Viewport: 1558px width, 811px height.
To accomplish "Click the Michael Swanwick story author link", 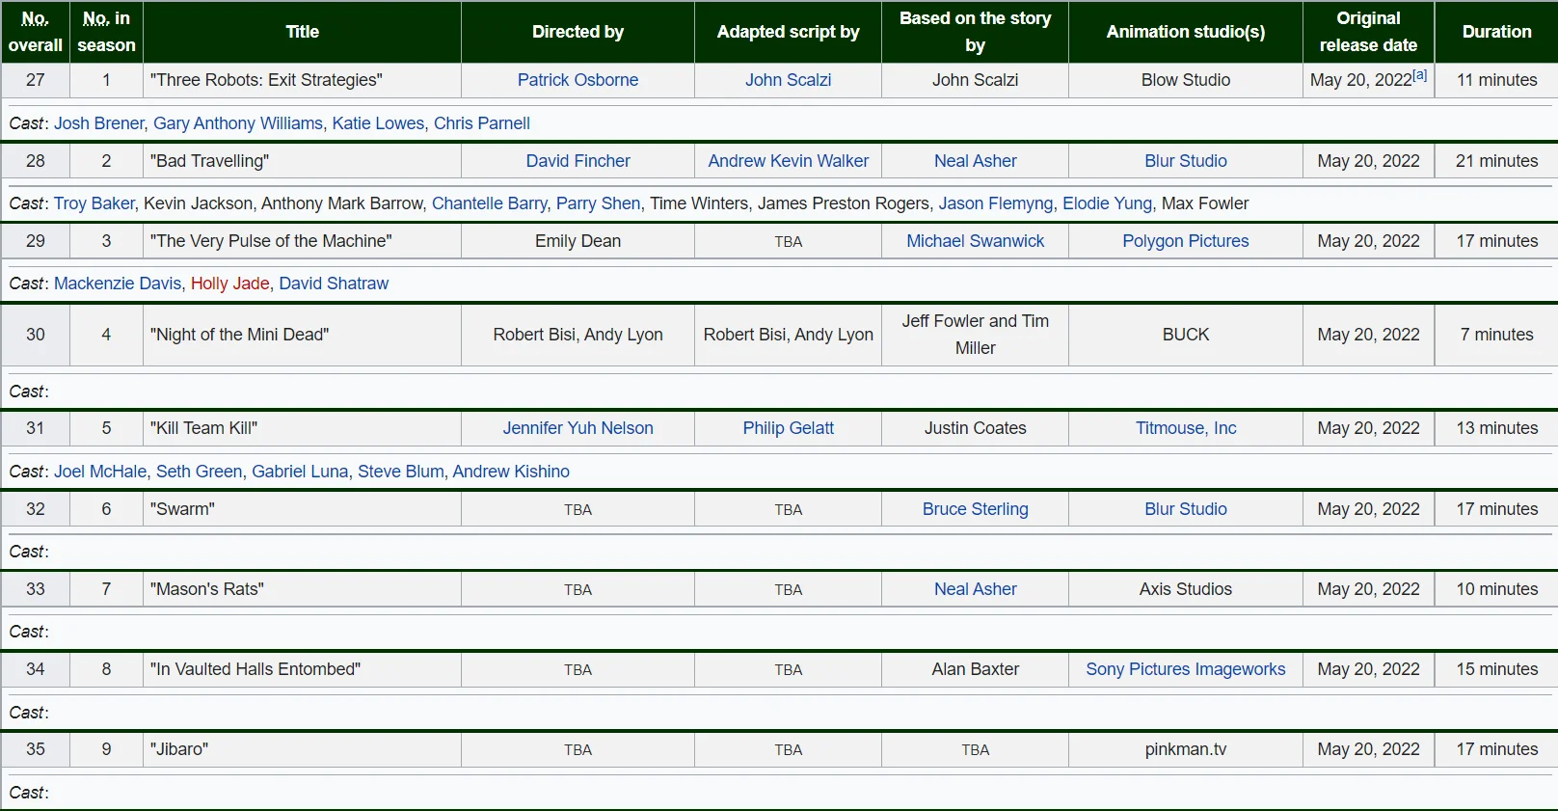I will click(975, 241).
